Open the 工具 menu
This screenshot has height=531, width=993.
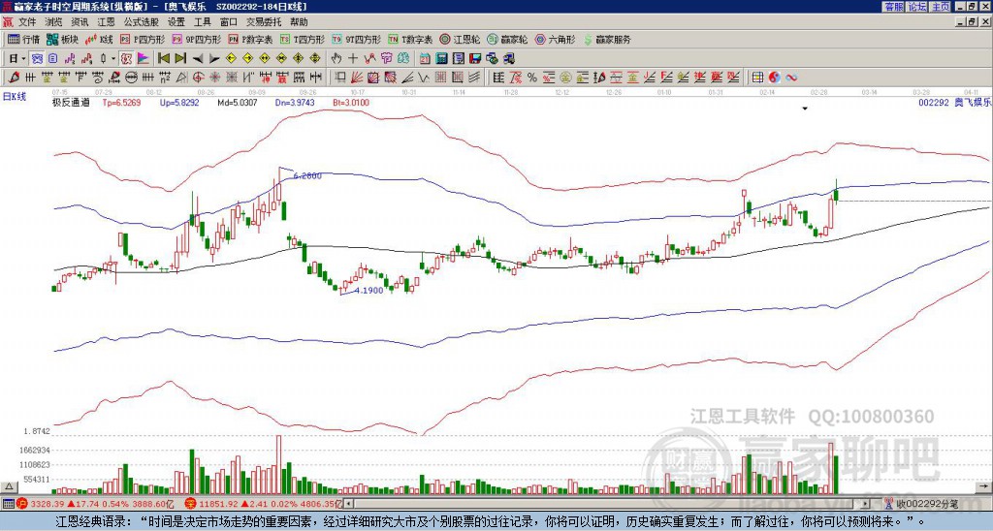pyautogui.click(x=202, y=22)
